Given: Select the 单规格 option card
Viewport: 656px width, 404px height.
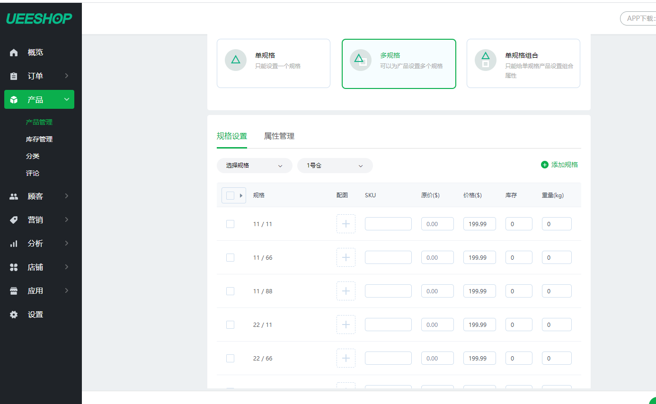Looking at the screenshot, I should tap(273, 63).
